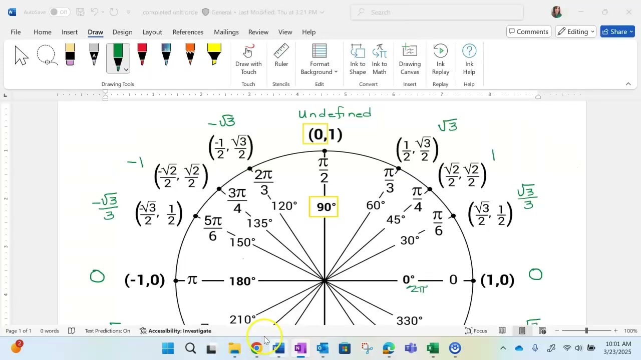641x360 pixels.
Task: Click Accessibility: Investigate
Action: click(175, 331)
